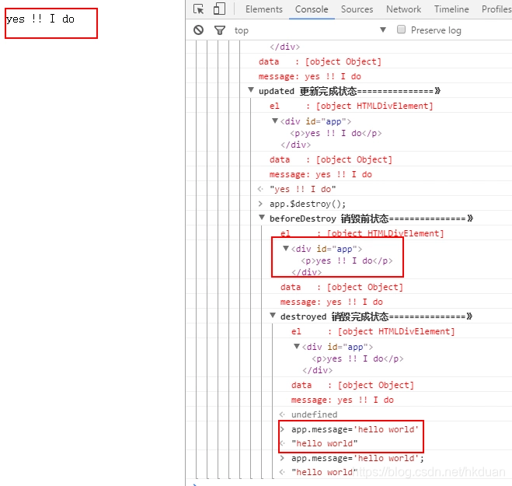
Task: Click the data line under destroyed group
Action: [352, 385]
